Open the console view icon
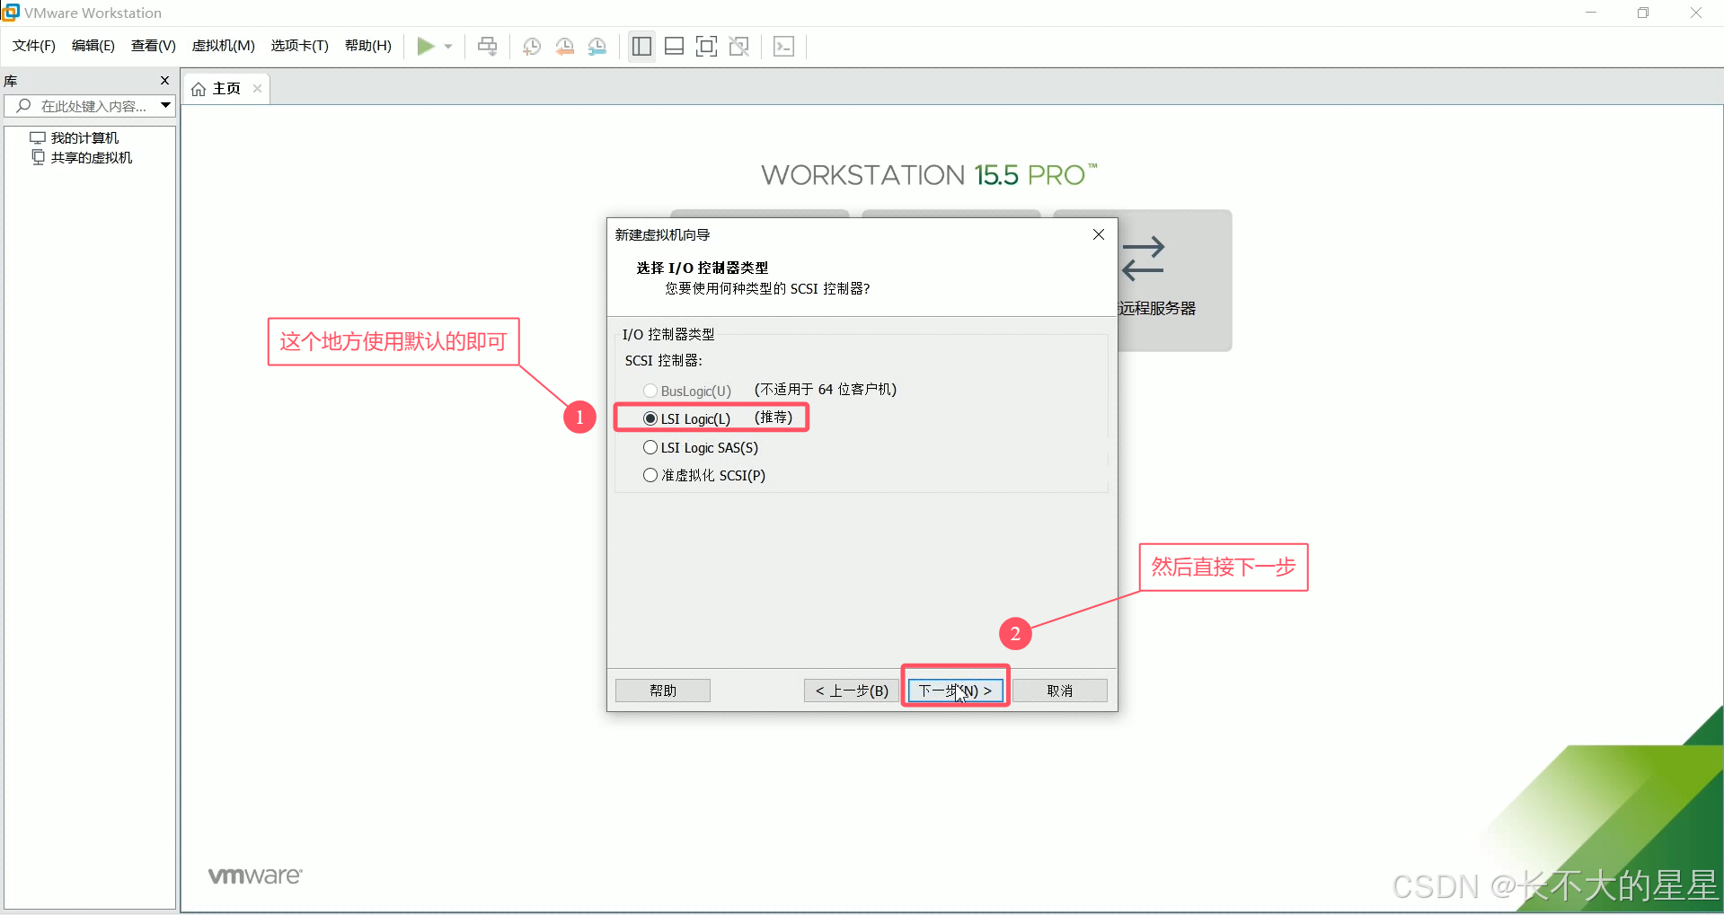The width and height of the screenshot is (1724, 915). click(x=783, y=47)
